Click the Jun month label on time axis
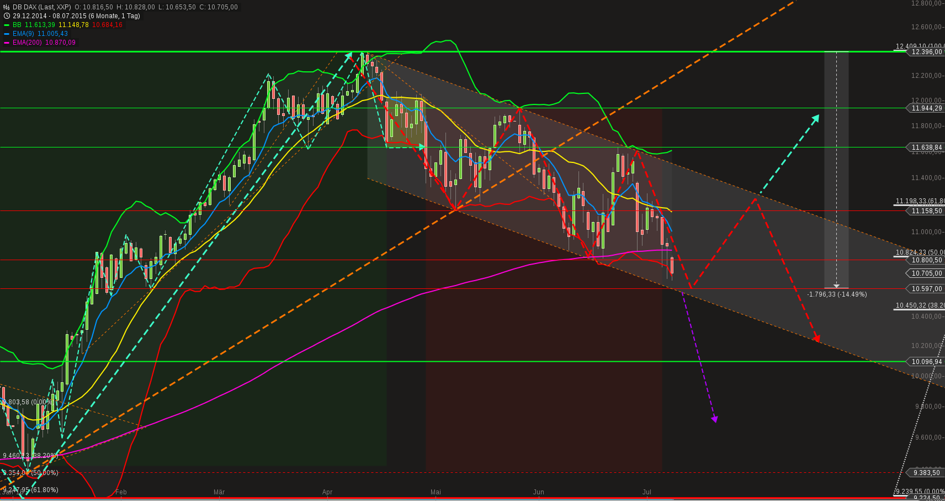945x501 pixels. tap(539, 492)
